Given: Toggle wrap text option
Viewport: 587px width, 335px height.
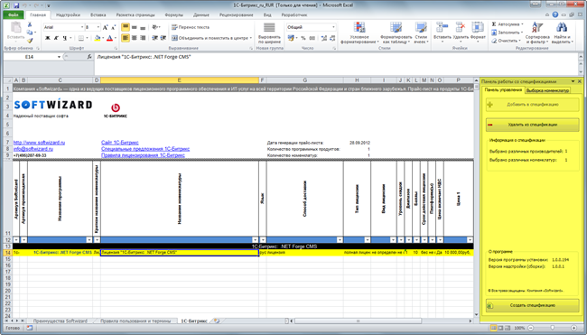Looking at the screenshot, I should (191, 27).
